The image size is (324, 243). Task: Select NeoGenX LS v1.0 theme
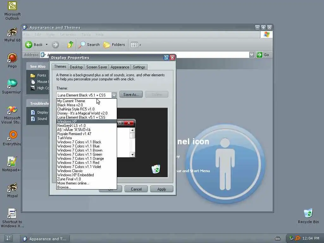87,125
